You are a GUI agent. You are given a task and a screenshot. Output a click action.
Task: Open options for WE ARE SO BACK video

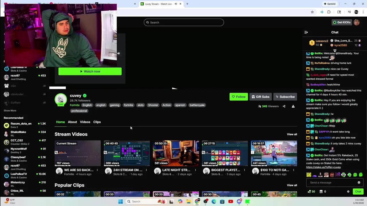coord(97,170)
